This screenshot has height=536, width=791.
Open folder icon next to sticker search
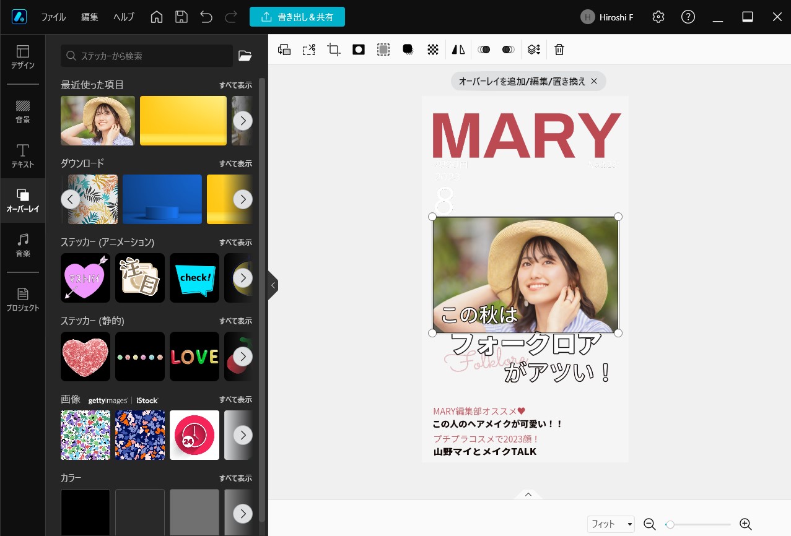pyautogui.click(x=245, y=56)
